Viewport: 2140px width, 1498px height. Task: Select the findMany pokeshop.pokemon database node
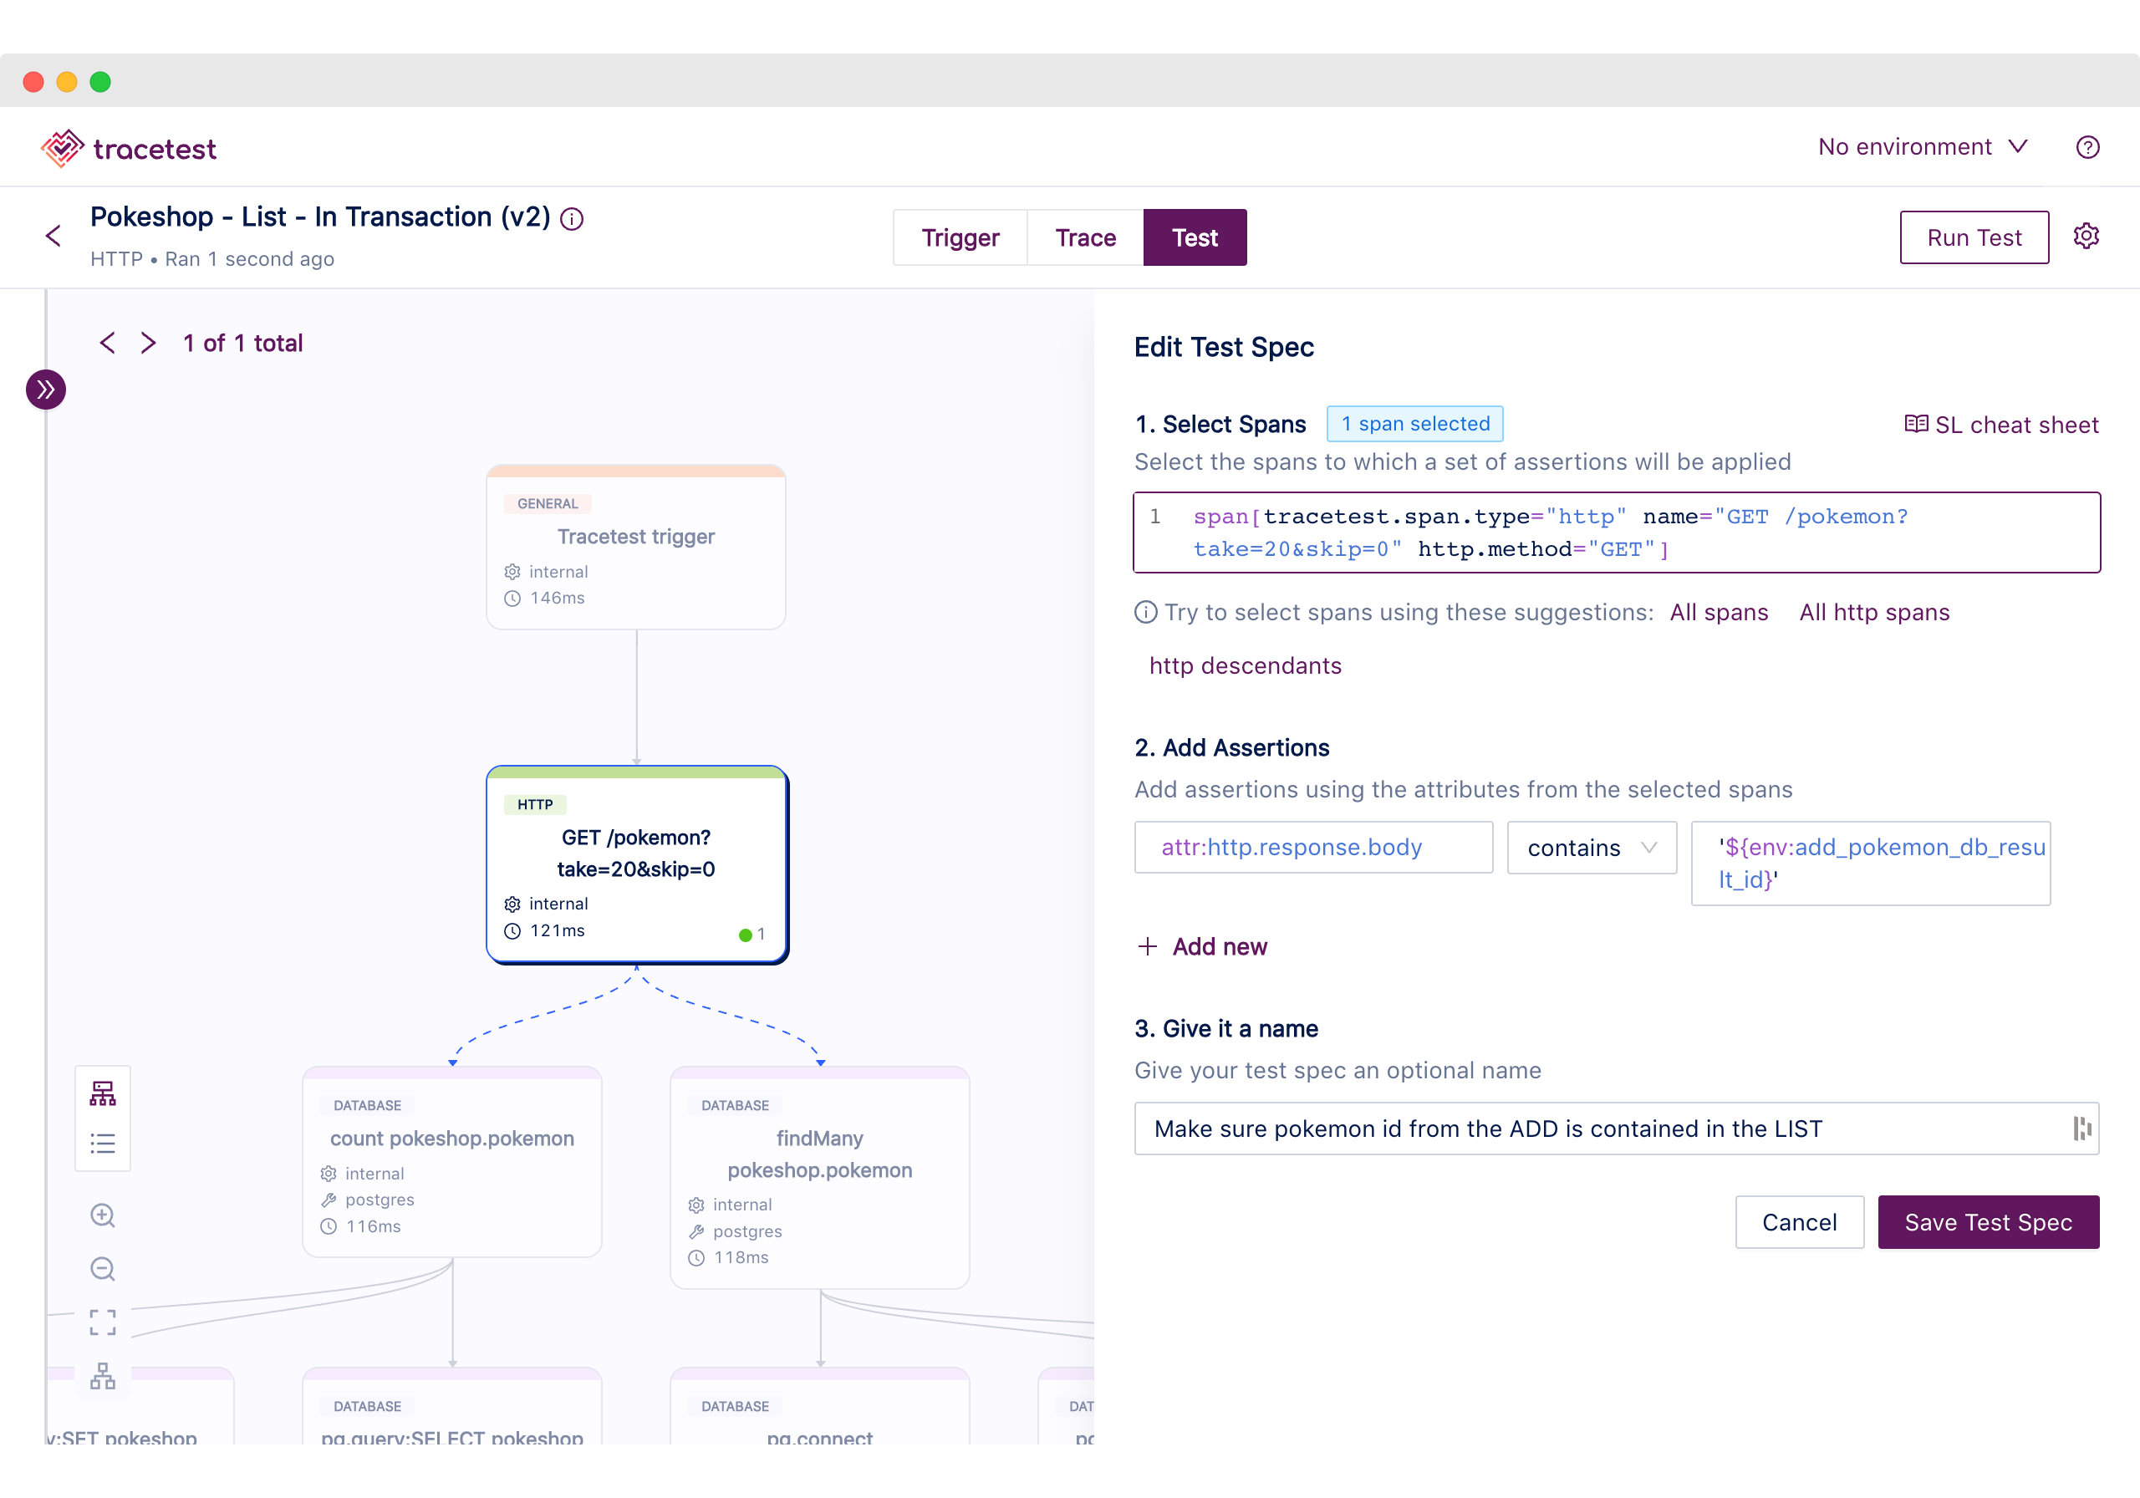[820, 1177]
